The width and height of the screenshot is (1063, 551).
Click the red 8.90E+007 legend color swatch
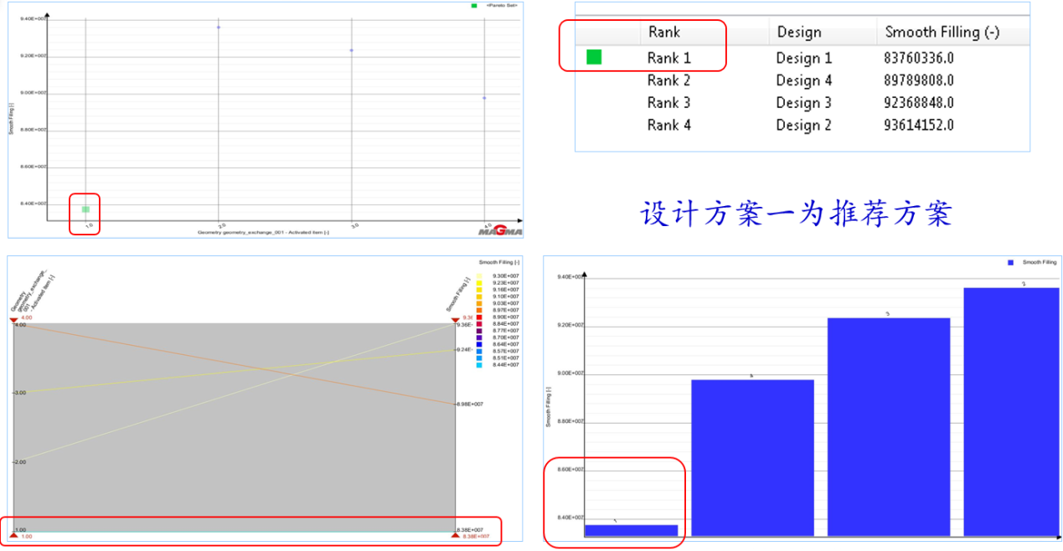[479, 317]
